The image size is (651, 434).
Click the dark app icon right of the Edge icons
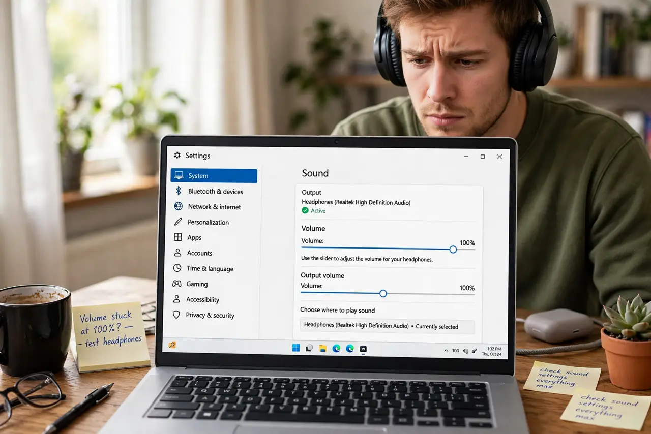pos(363,349)
